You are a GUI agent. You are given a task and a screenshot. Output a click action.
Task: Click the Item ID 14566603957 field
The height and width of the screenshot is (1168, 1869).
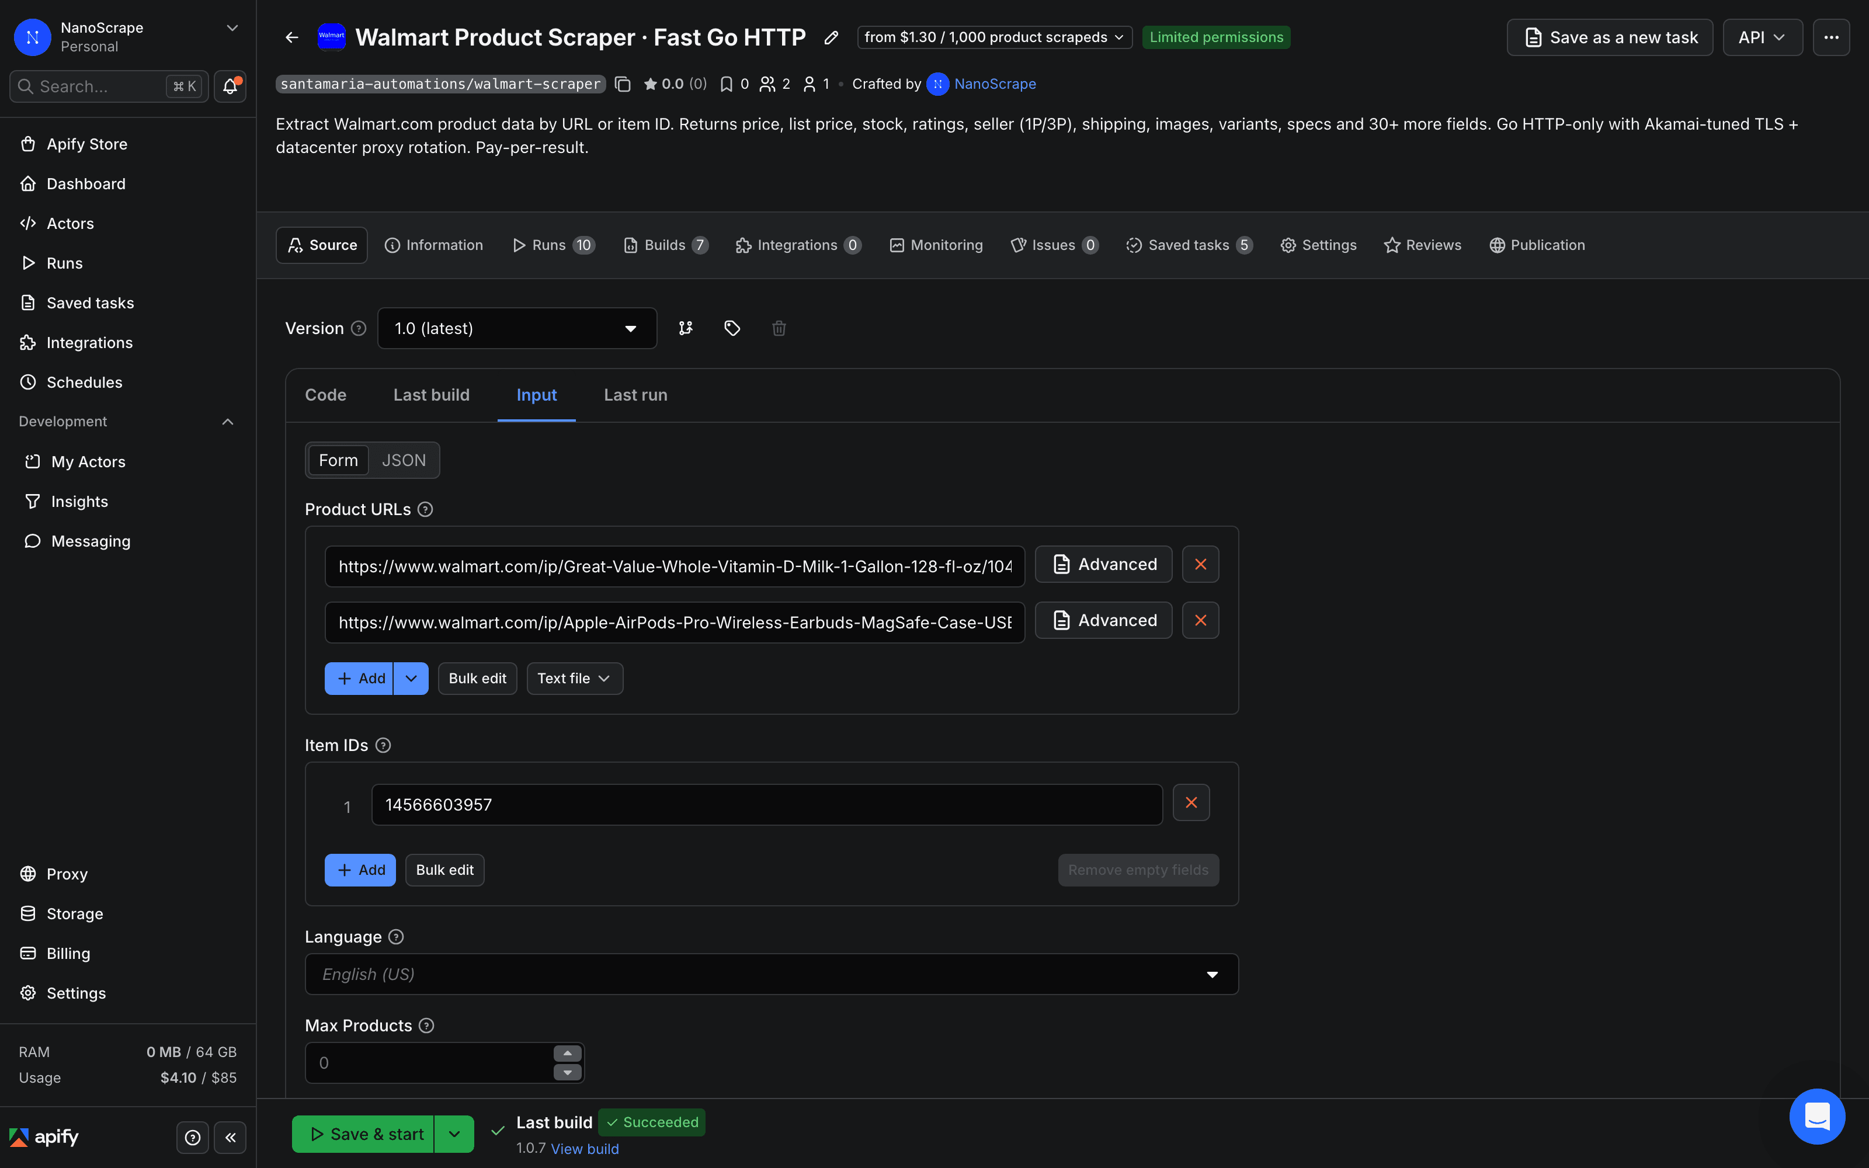(766, 805)
